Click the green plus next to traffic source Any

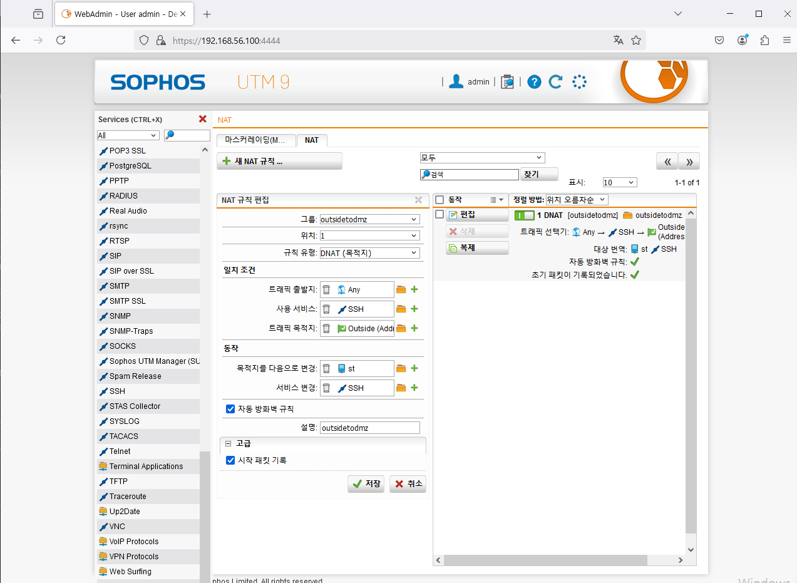(414, 289)
